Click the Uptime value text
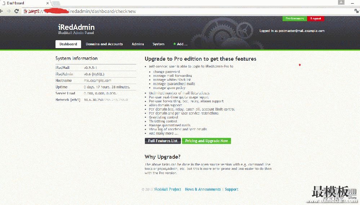The height and width of the screenshot is (205, 360). click(107, 87)
